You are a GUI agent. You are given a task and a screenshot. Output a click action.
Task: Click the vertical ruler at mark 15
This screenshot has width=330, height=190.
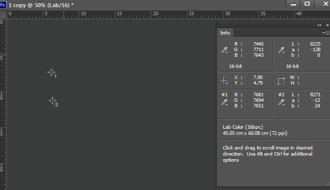click(3, 132)
